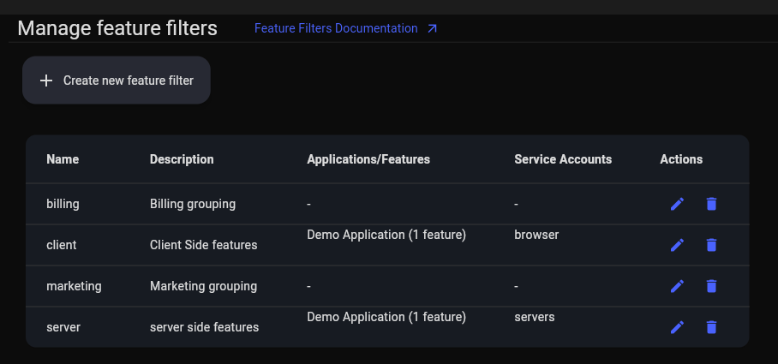Viewport: 778px width, 364px height.
Task: Click the client name cell
Action: tap(62, 245)
